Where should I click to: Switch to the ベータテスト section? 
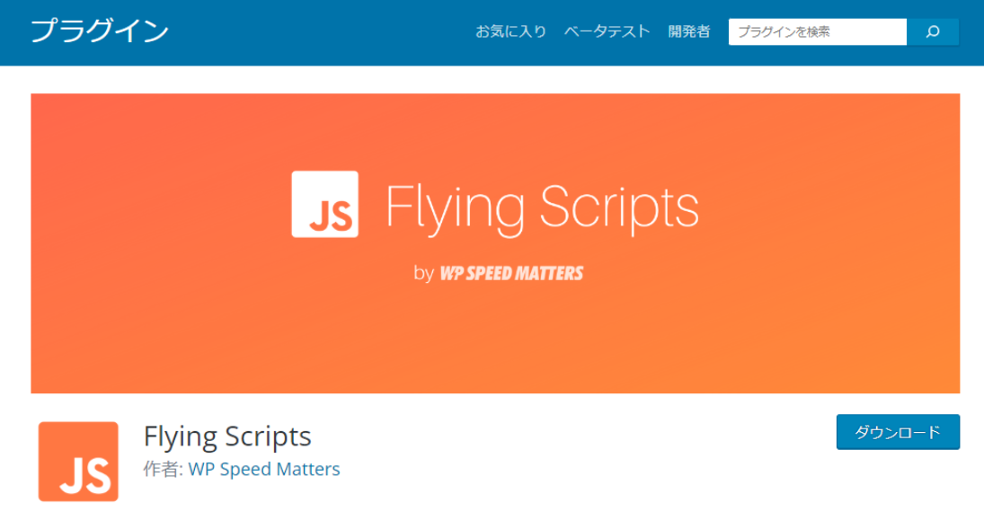(606, 31)
